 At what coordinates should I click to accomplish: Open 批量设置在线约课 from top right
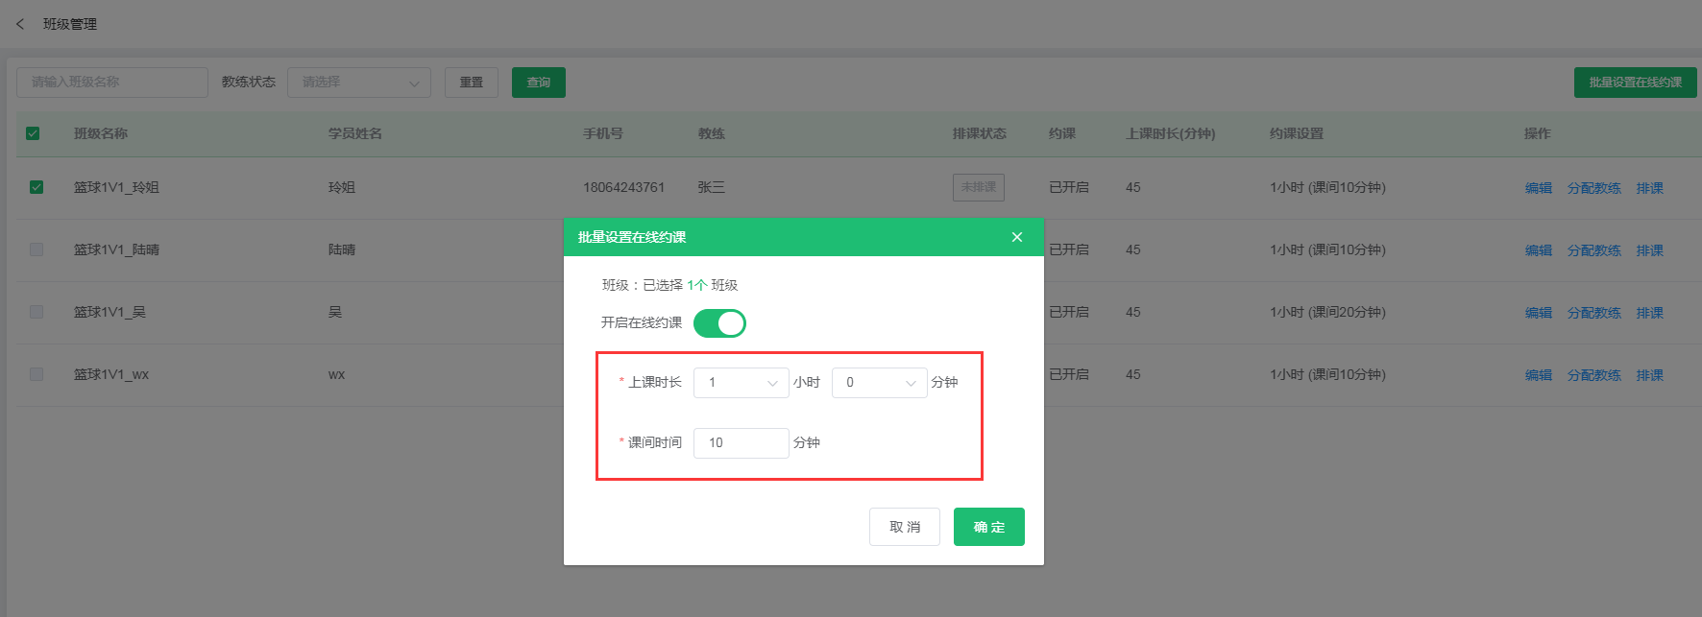pyautogui.click(x=1635, y=83)
